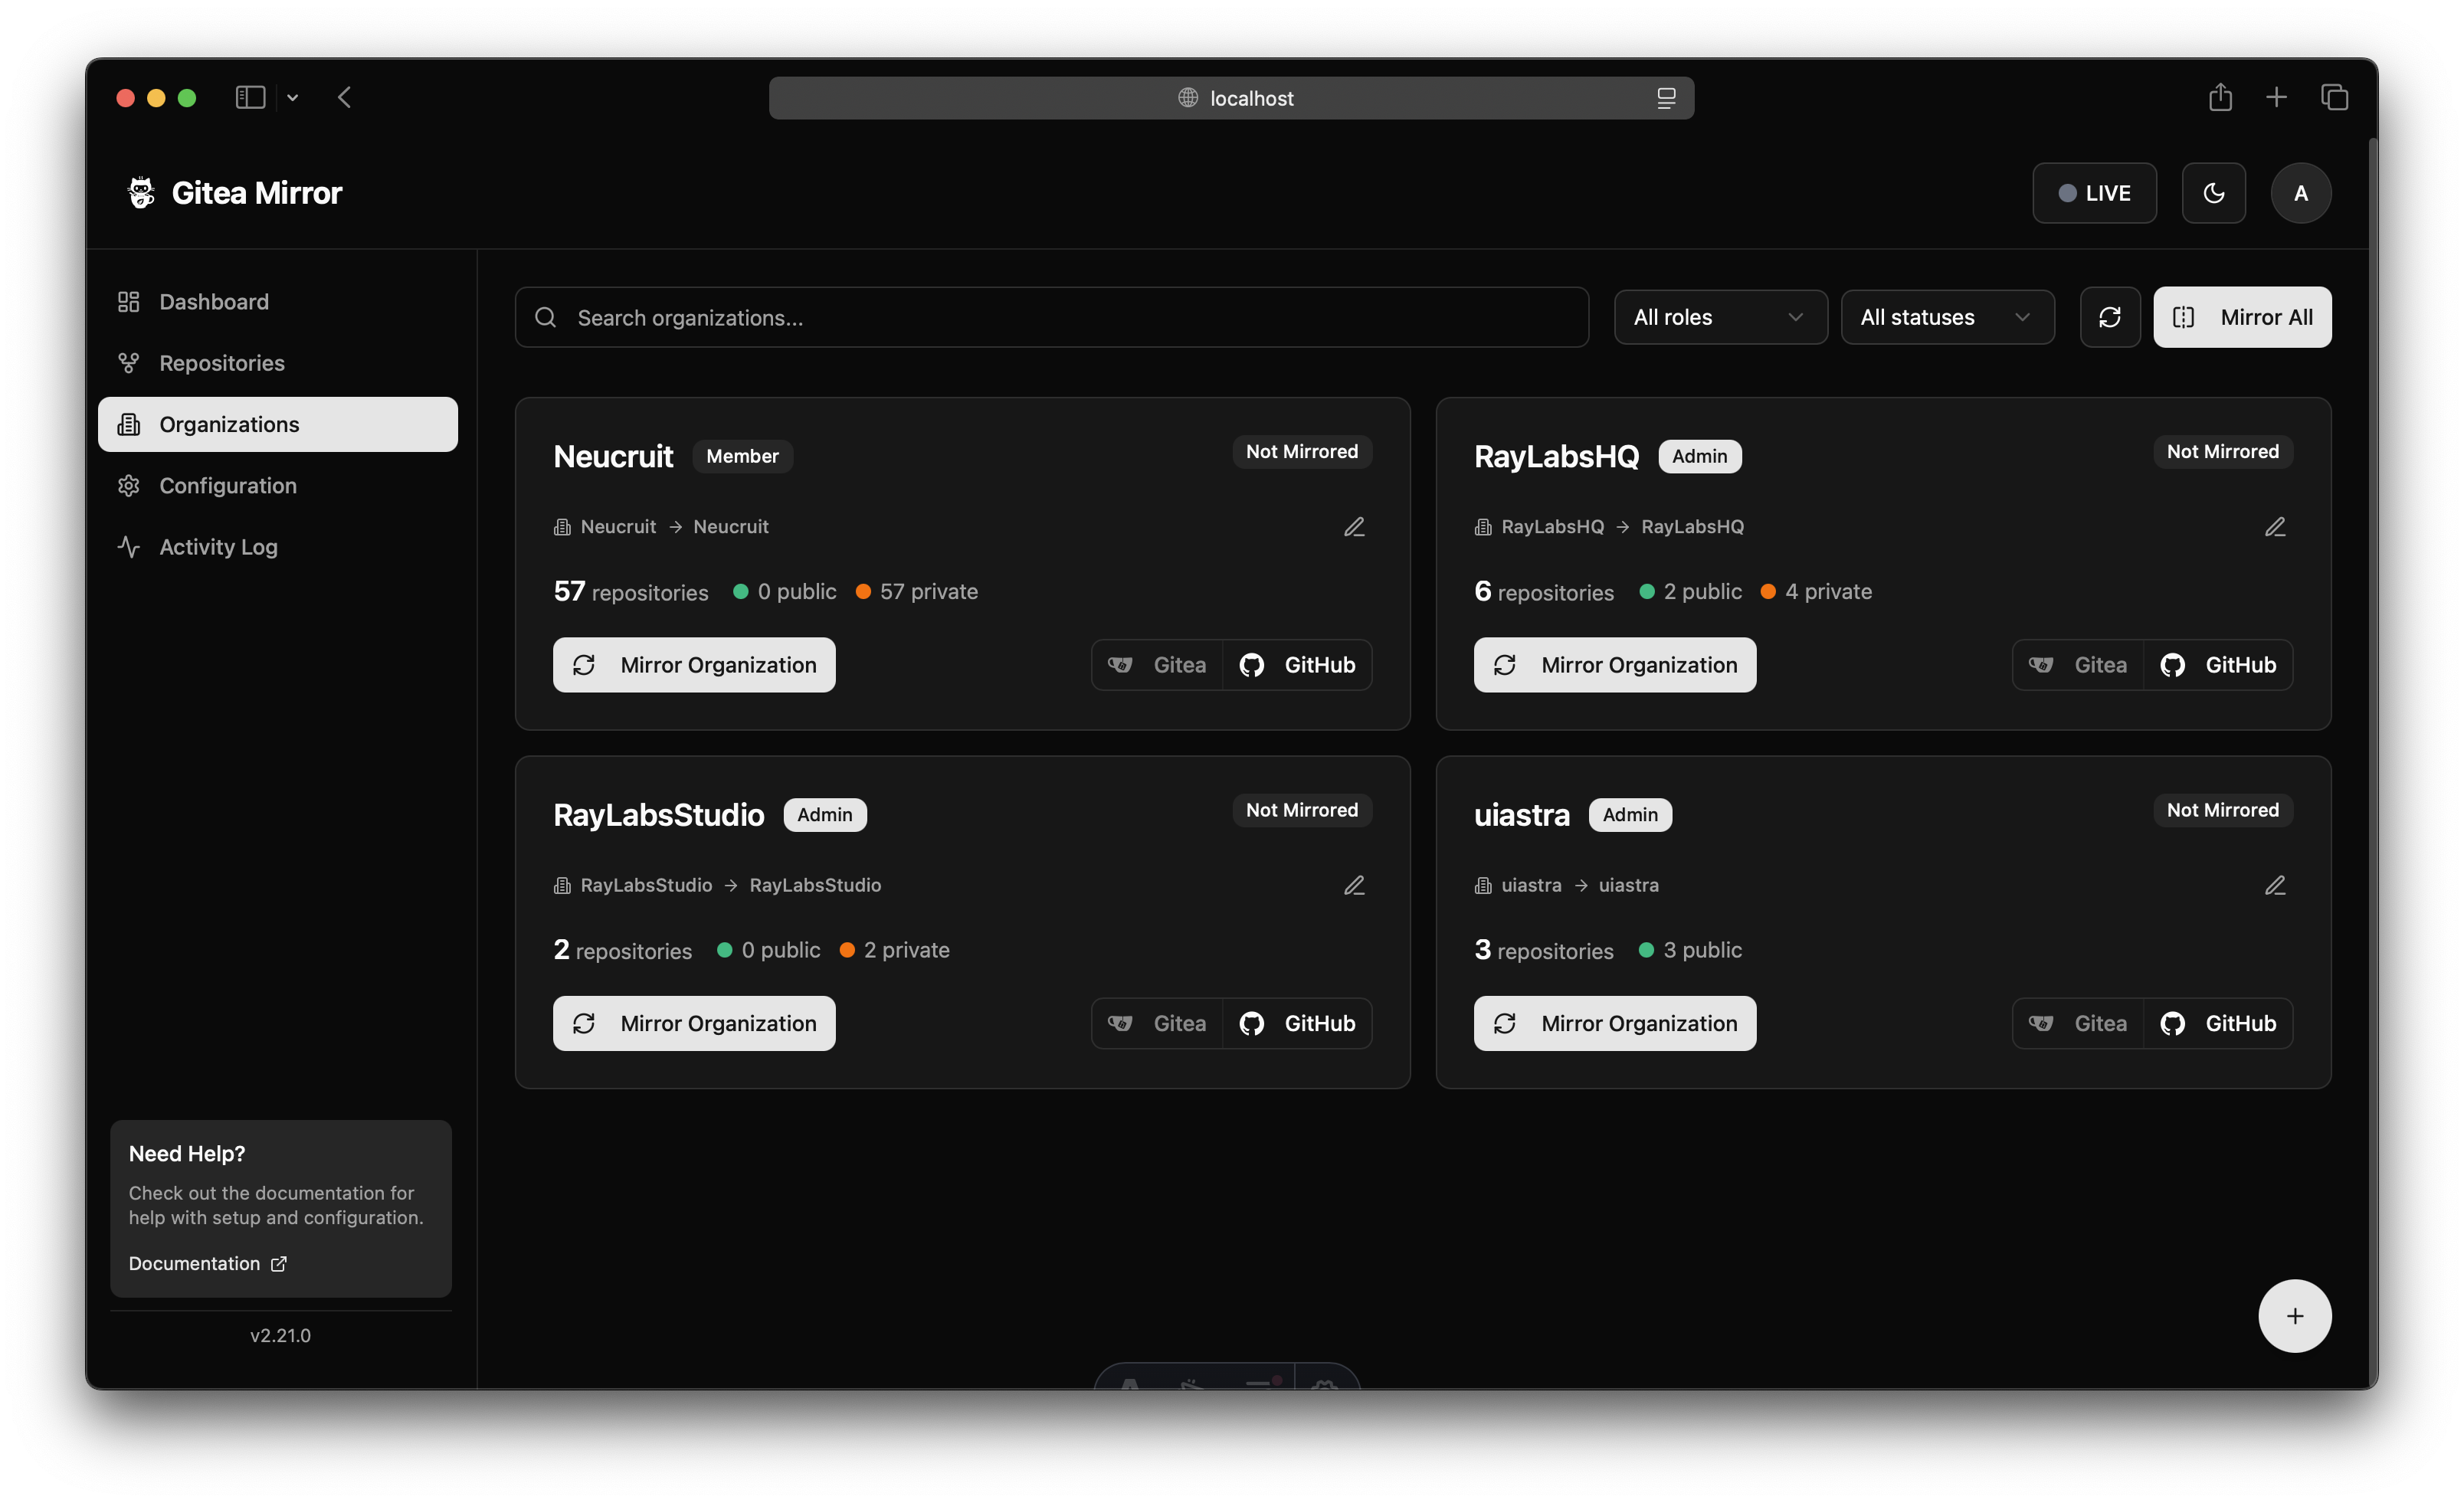Expand the All statuses filter

tap(1947, 317)
